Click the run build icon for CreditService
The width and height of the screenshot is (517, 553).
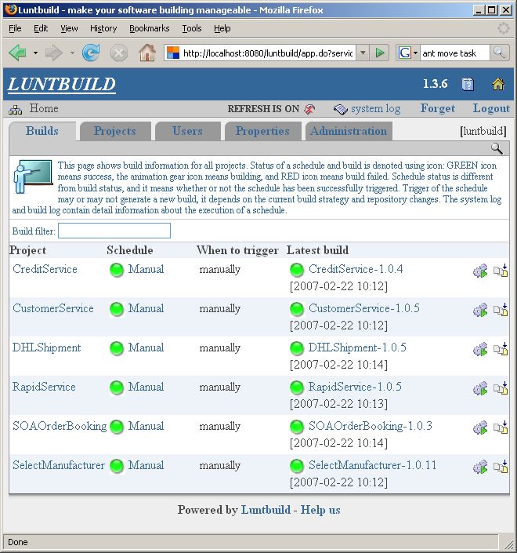[x=480, y=271]
